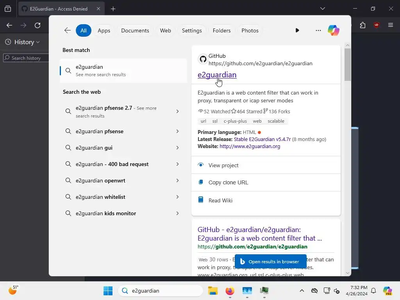The image size is (400, 300).
Task: Open the three-dot options menu
Action: [x=318, y=30]
